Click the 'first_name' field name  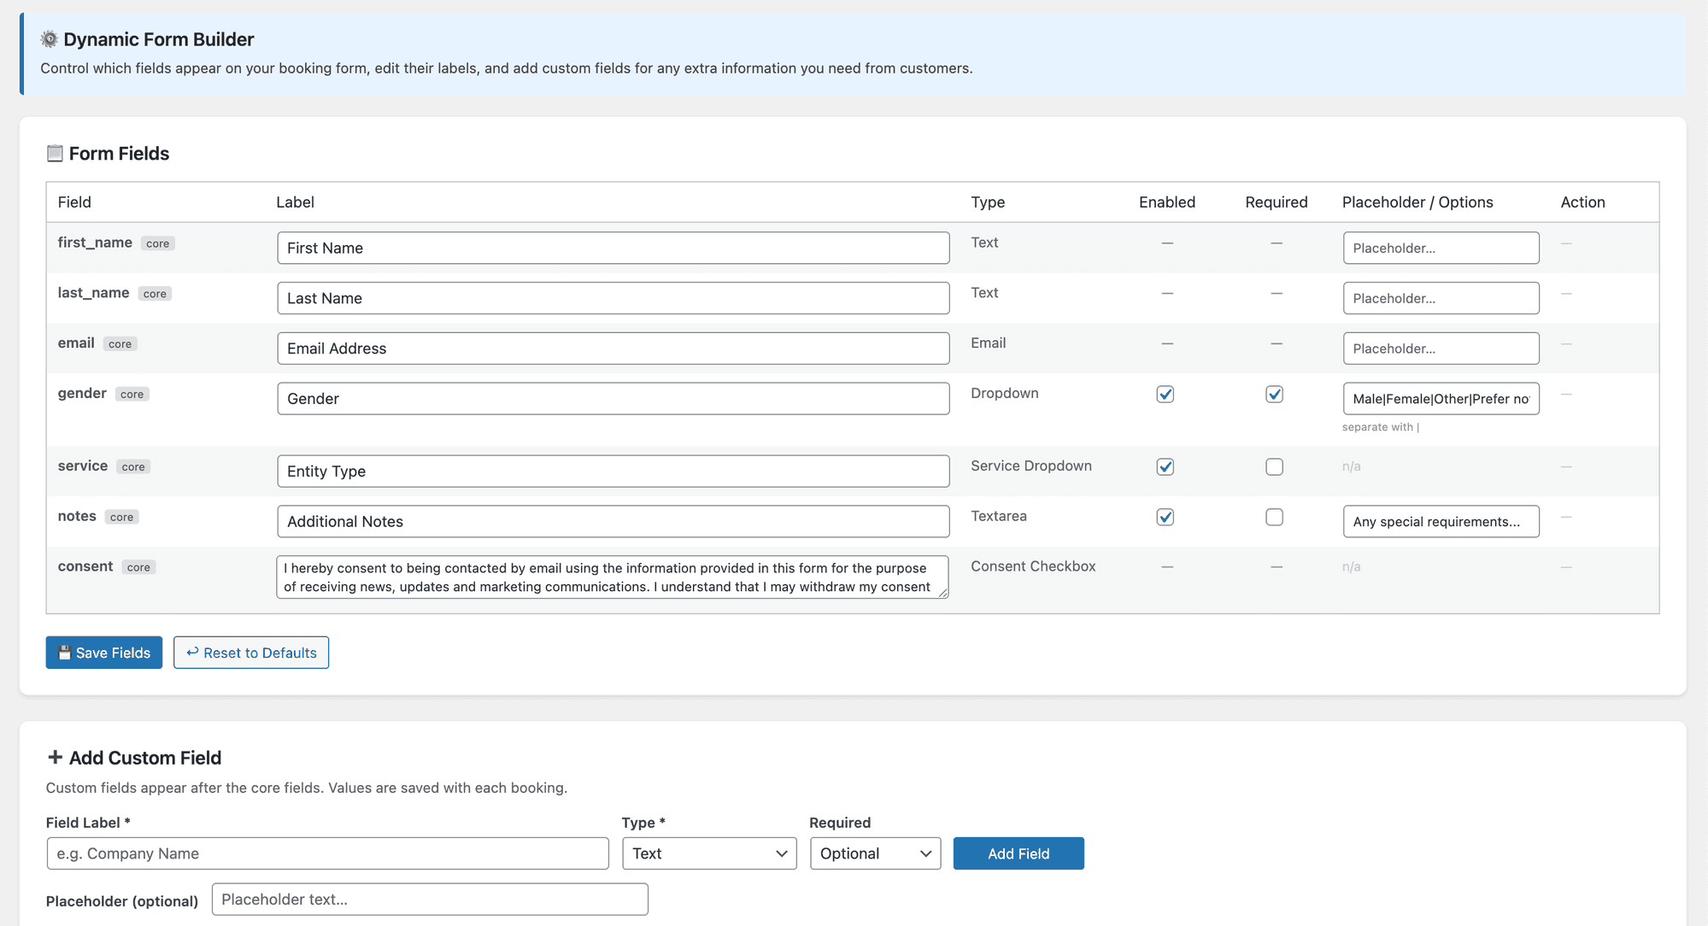(95, 243)
